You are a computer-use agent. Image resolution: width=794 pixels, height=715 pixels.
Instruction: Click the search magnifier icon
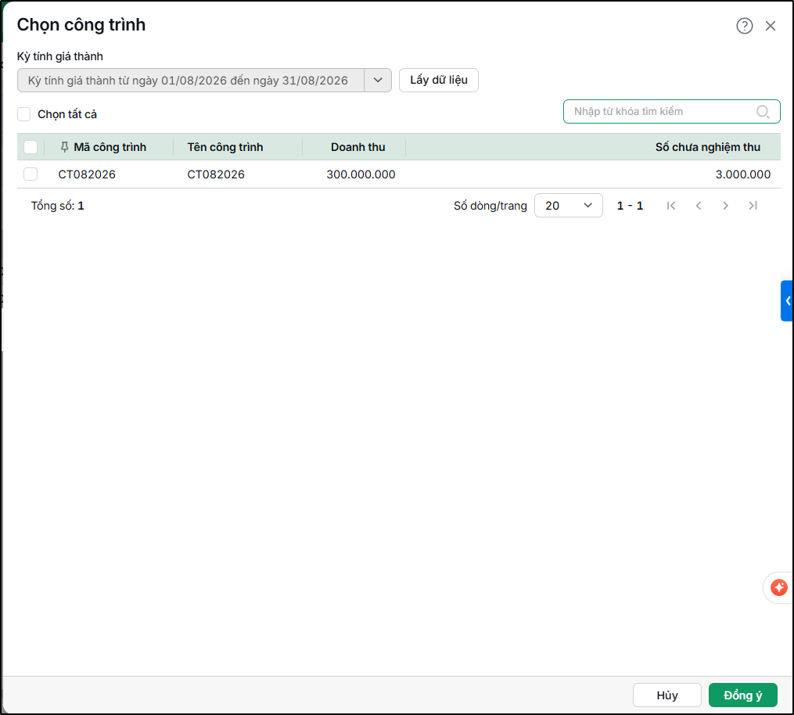pos(763,111)
